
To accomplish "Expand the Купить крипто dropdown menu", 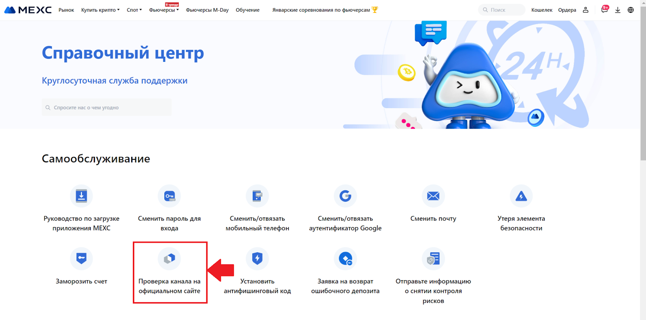I will 100,10.
